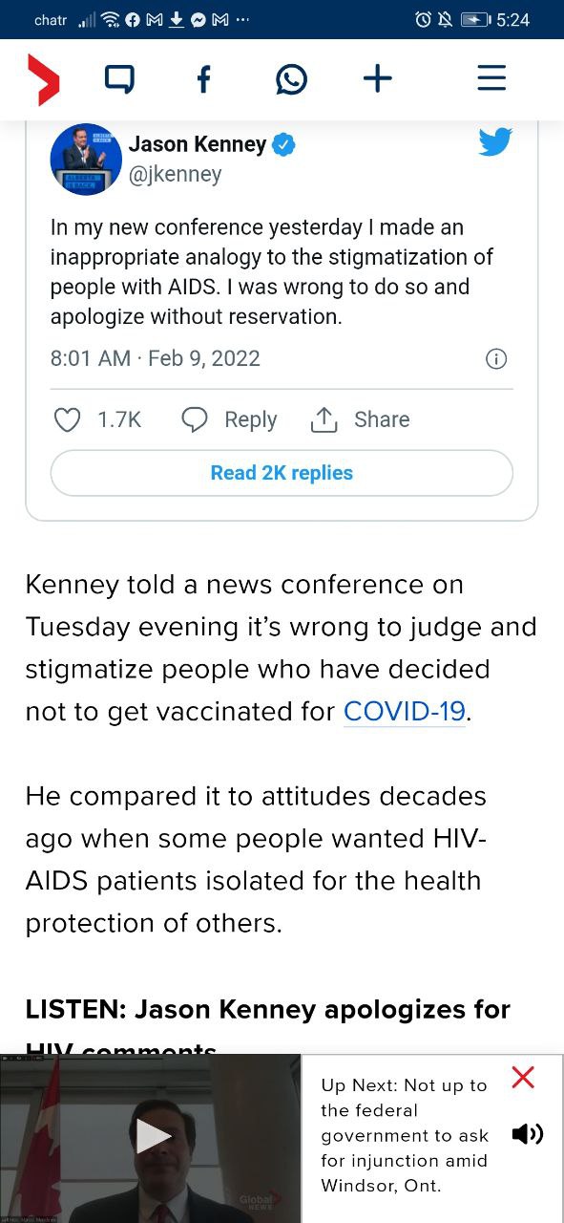Image resolution: width=564 pixels, height=1223 pixels.
Task: Reply to Jason Kenney's tweet
Action: [229, 419]
